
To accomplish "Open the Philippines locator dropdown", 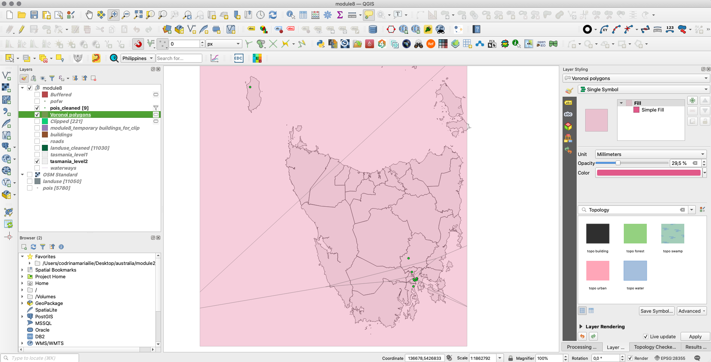I will click(138, 58).
